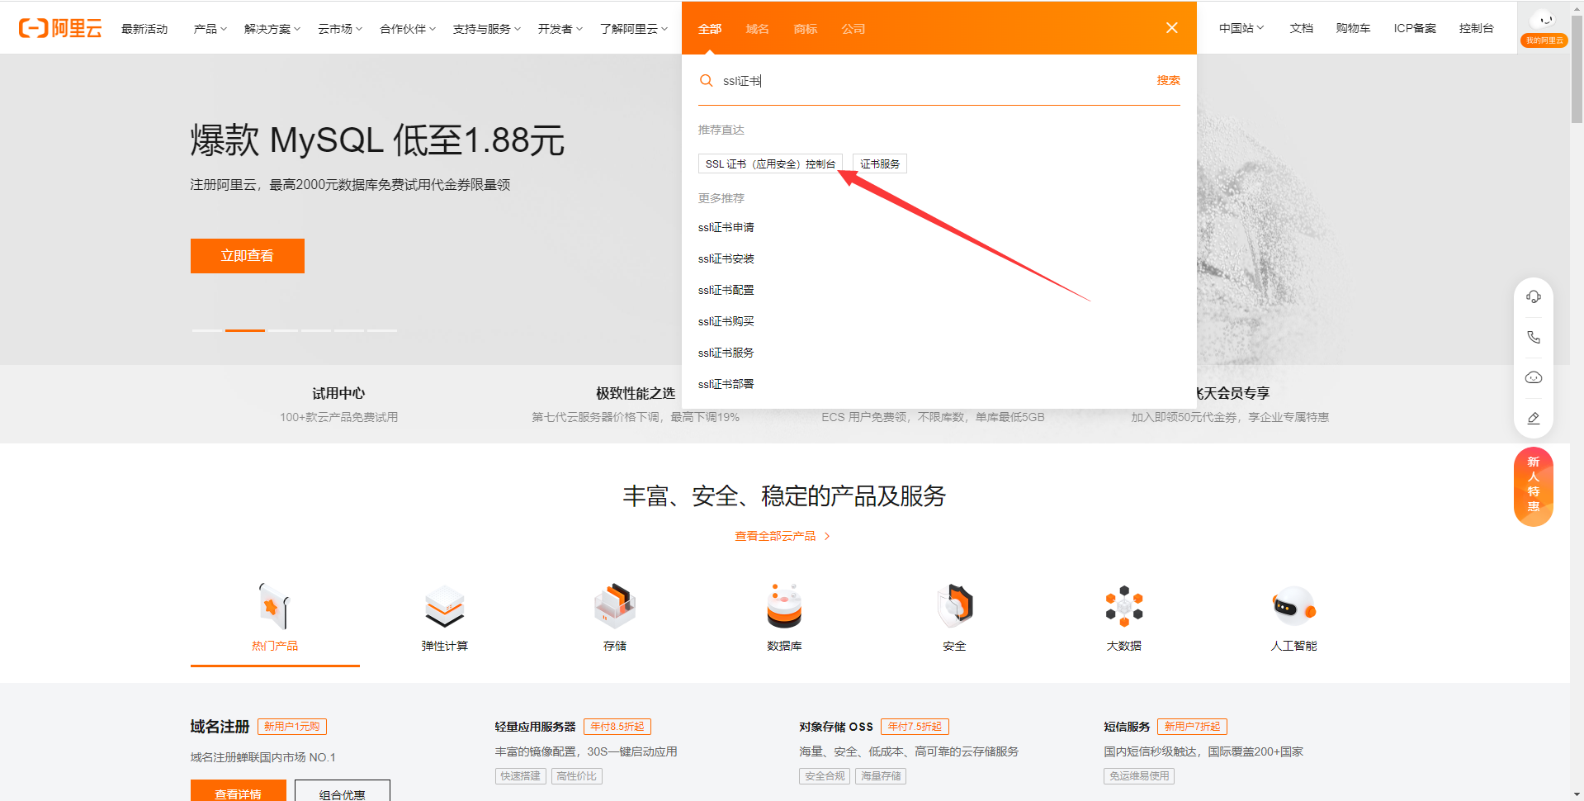Screen dimensions: 1584x801
Task: Select the 数据库 category icon
Action: 784,607
